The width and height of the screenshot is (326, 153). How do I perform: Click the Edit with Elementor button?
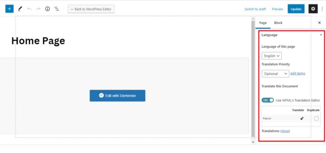tap(117, 96)
